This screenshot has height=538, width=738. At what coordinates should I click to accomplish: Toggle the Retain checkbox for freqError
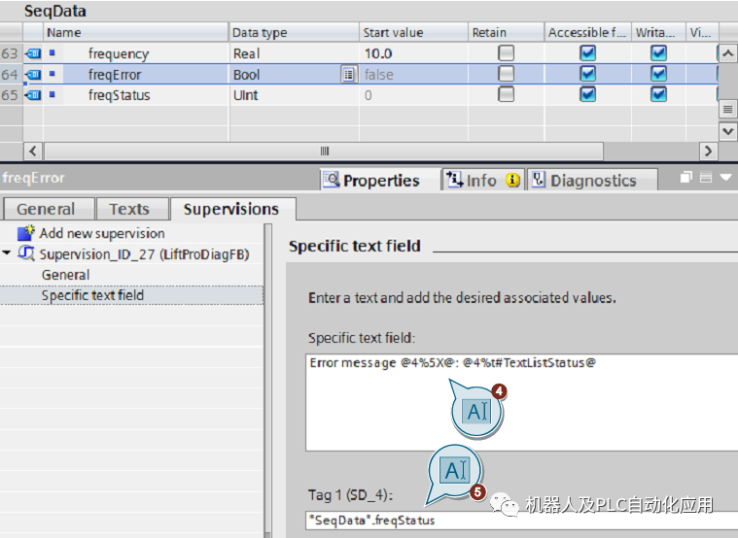(506, 74)
